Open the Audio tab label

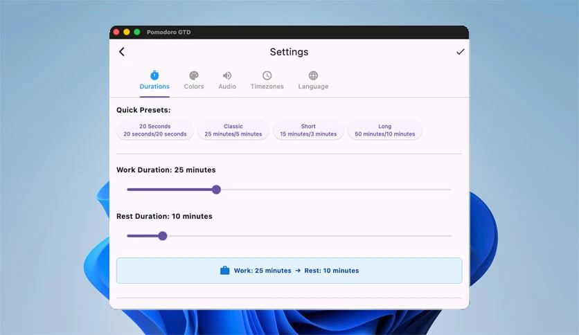click(x=227, y=87)
